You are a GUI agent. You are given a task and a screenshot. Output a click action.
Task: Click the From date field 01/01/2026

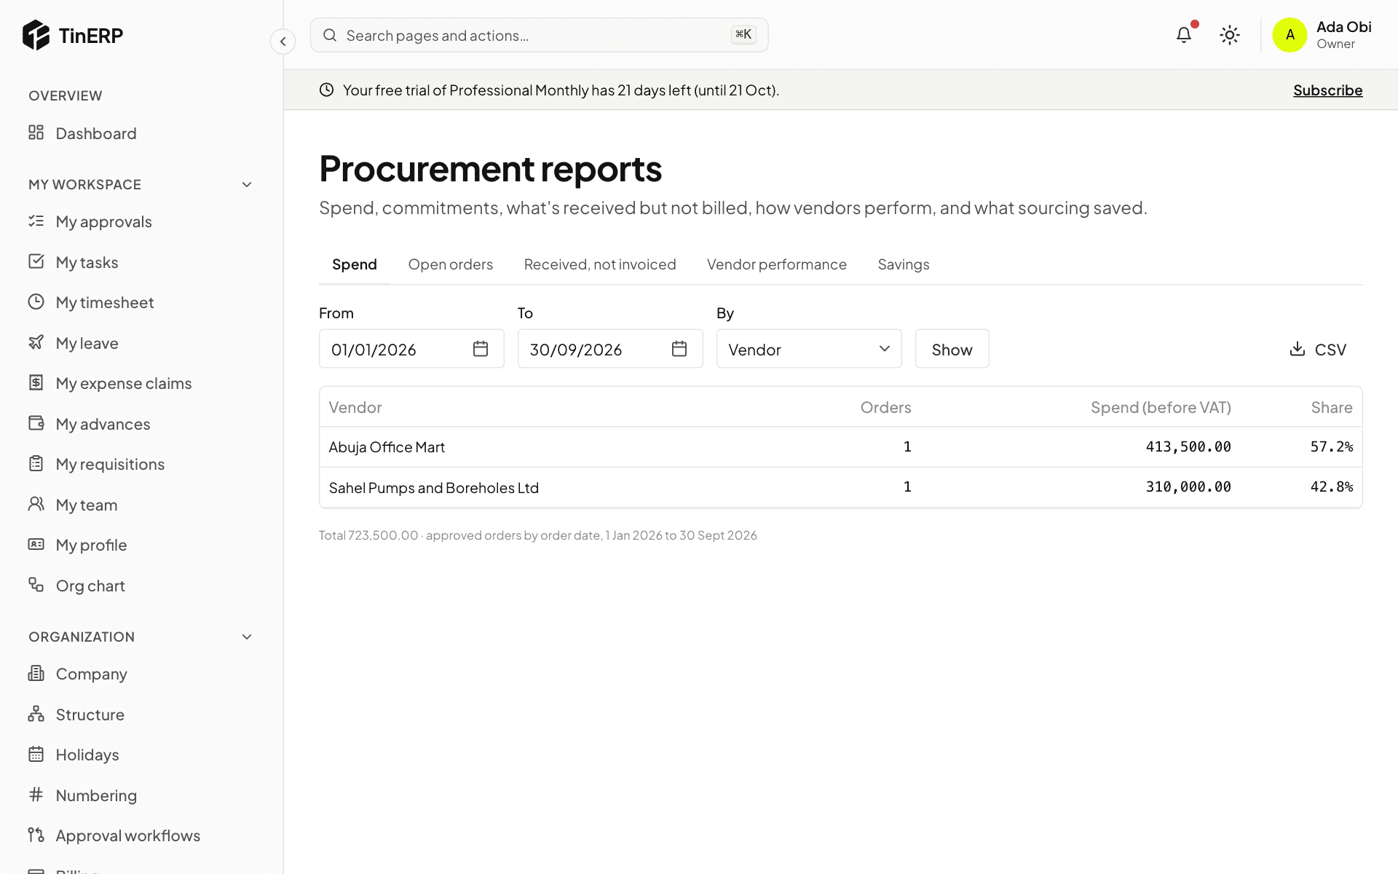coord(411,349)
